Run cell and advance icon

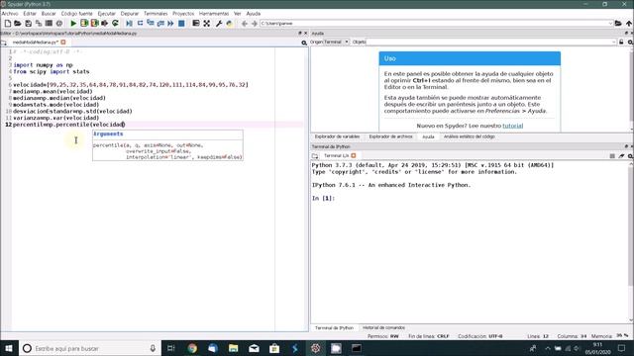[x=94, y=24]
